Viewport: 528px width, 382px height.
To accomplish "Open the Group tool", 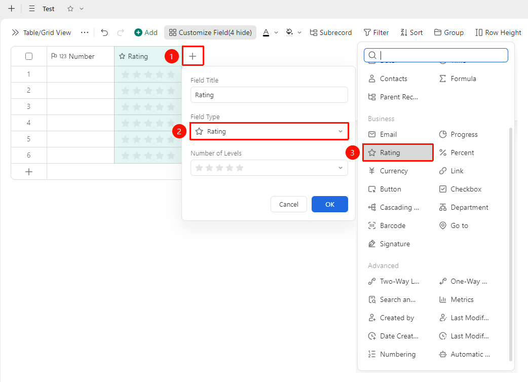I will (449, 32).
